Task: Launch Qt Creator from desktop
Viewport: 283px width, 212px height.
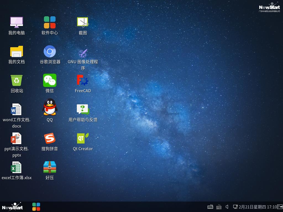Action: pos(83,139)
